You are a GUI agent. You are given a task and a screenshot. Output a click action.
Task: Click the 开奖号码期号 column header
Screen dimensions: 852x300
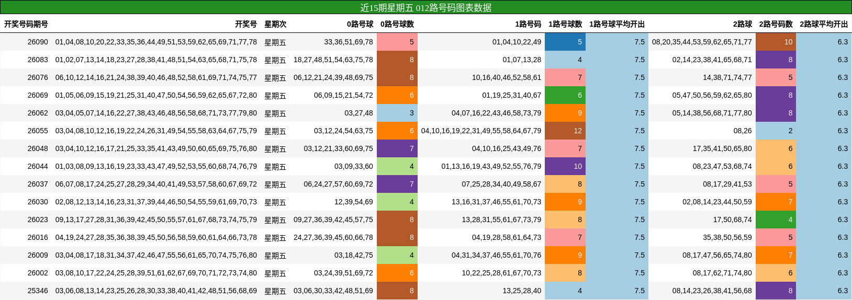pyautogui.click(x=26, y=24)
